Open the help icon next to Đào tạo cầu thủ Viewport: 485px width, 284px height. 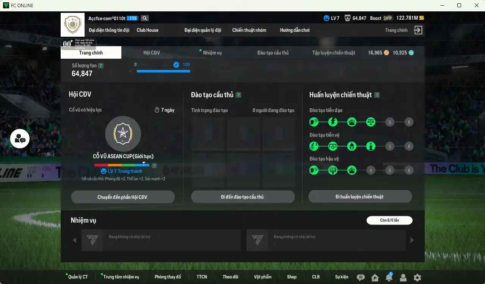coord(239,95)
